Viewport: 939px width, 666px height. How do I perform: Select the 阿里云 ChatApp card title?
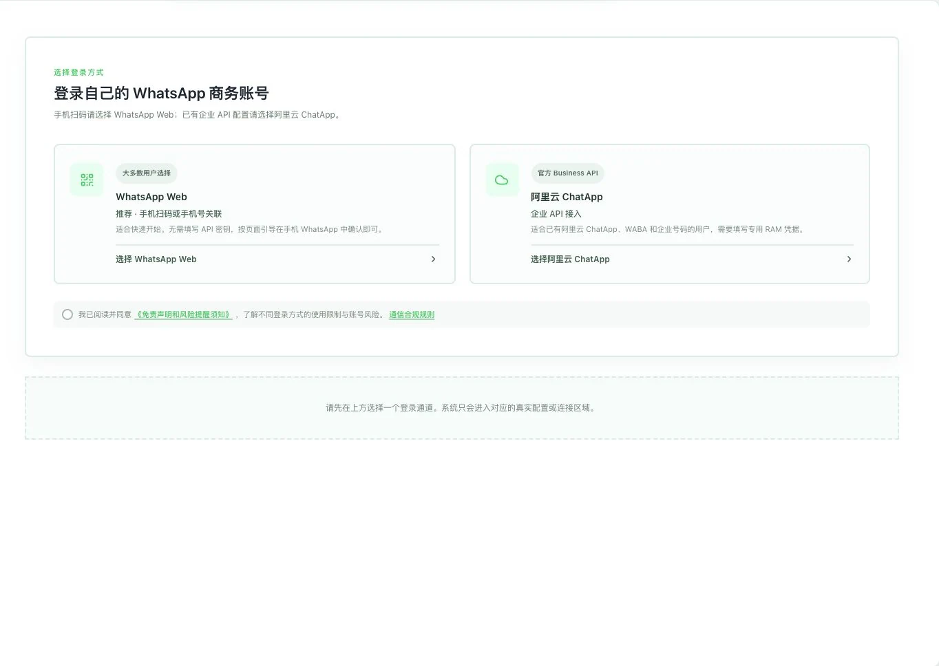click(567, 197)
